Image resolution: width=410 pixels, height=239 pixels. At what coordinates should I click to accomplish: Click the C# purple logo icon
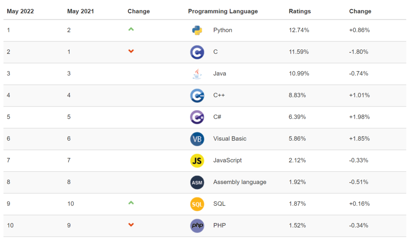click(197, 117)
